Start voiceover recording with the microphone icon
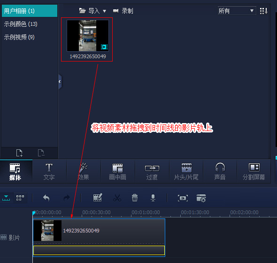Image resolution: width=277 pixels, height=263 pixels. point(153,198)
